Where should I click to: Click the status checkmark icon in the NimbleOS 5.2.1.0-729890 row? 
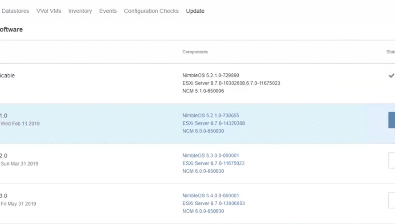[391, 76]
